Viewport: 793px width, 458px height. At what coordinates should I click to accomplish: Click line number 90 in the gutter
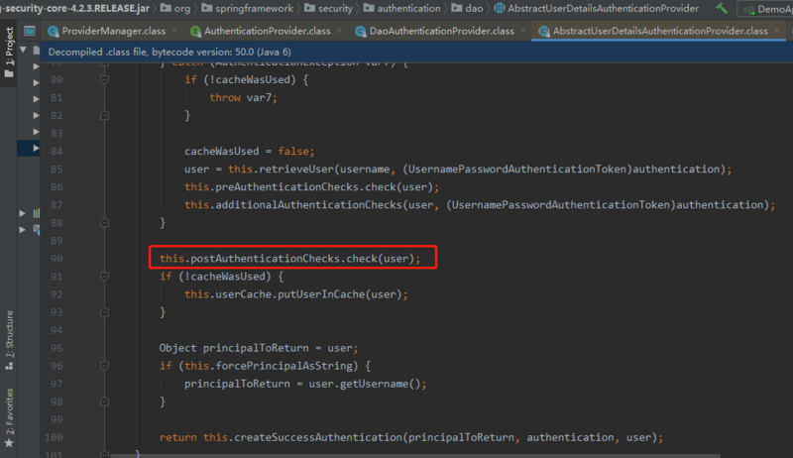point(57,259)
